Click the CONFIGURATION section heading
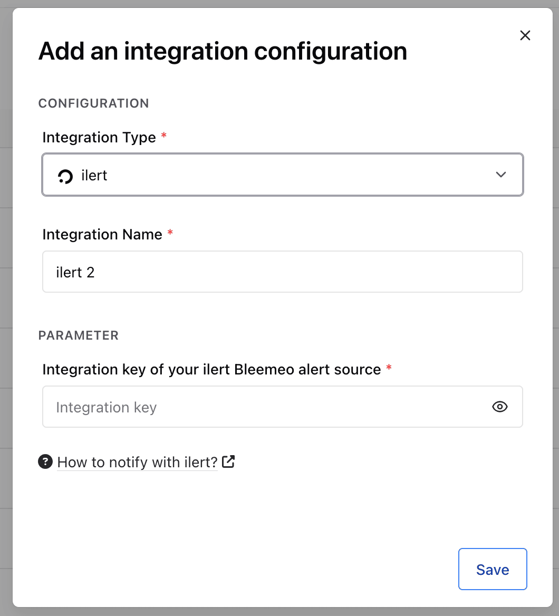The image size is (559, 616). (93, 103)
